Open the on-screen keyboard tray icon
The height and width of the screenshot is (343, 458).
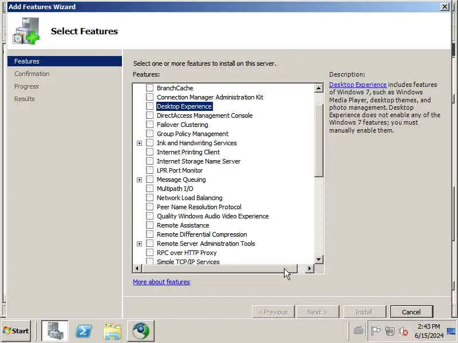[x=358, y=331]
